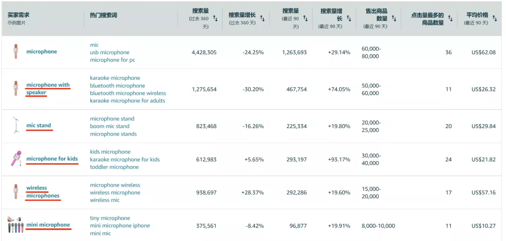
Task: Click the mic stand product thumbnail
Action: click(15, 126)
